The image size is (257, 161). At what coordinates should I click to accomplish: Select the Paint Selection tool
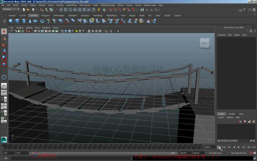pyautogui.click(x=4, y=45)
